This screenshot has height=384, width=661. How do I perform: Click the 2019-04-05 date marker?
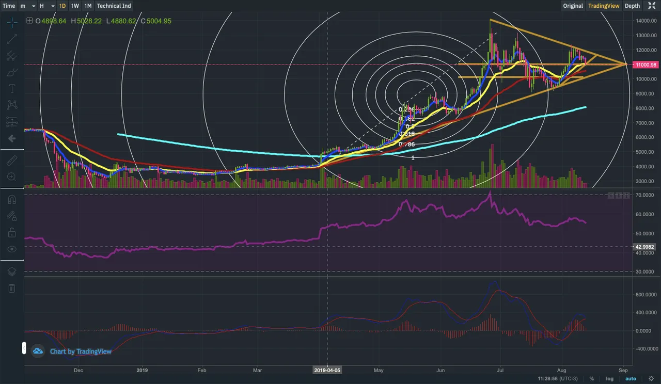pos(327,370)
